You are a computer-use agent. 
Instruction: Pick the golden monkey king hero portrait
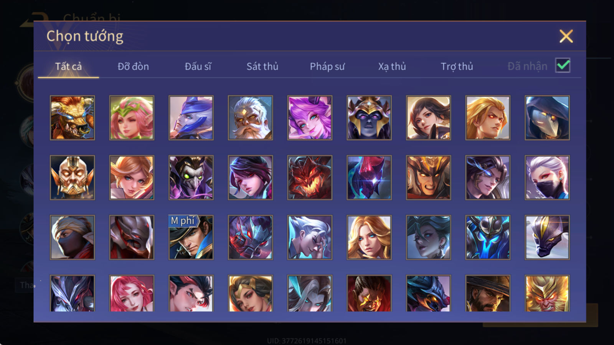[547, 293]
